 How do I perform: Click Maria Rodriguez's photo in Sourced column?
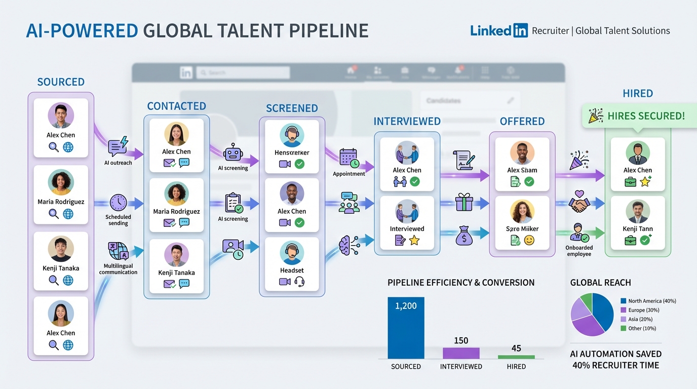[61, 182]
